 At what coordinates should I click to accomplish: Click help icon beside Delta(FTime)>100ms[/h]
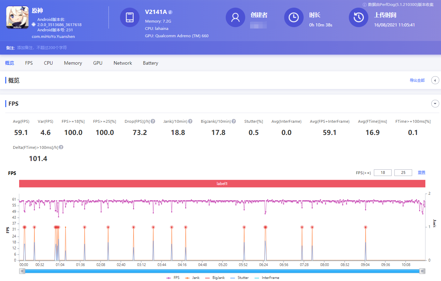coord(61,147)
